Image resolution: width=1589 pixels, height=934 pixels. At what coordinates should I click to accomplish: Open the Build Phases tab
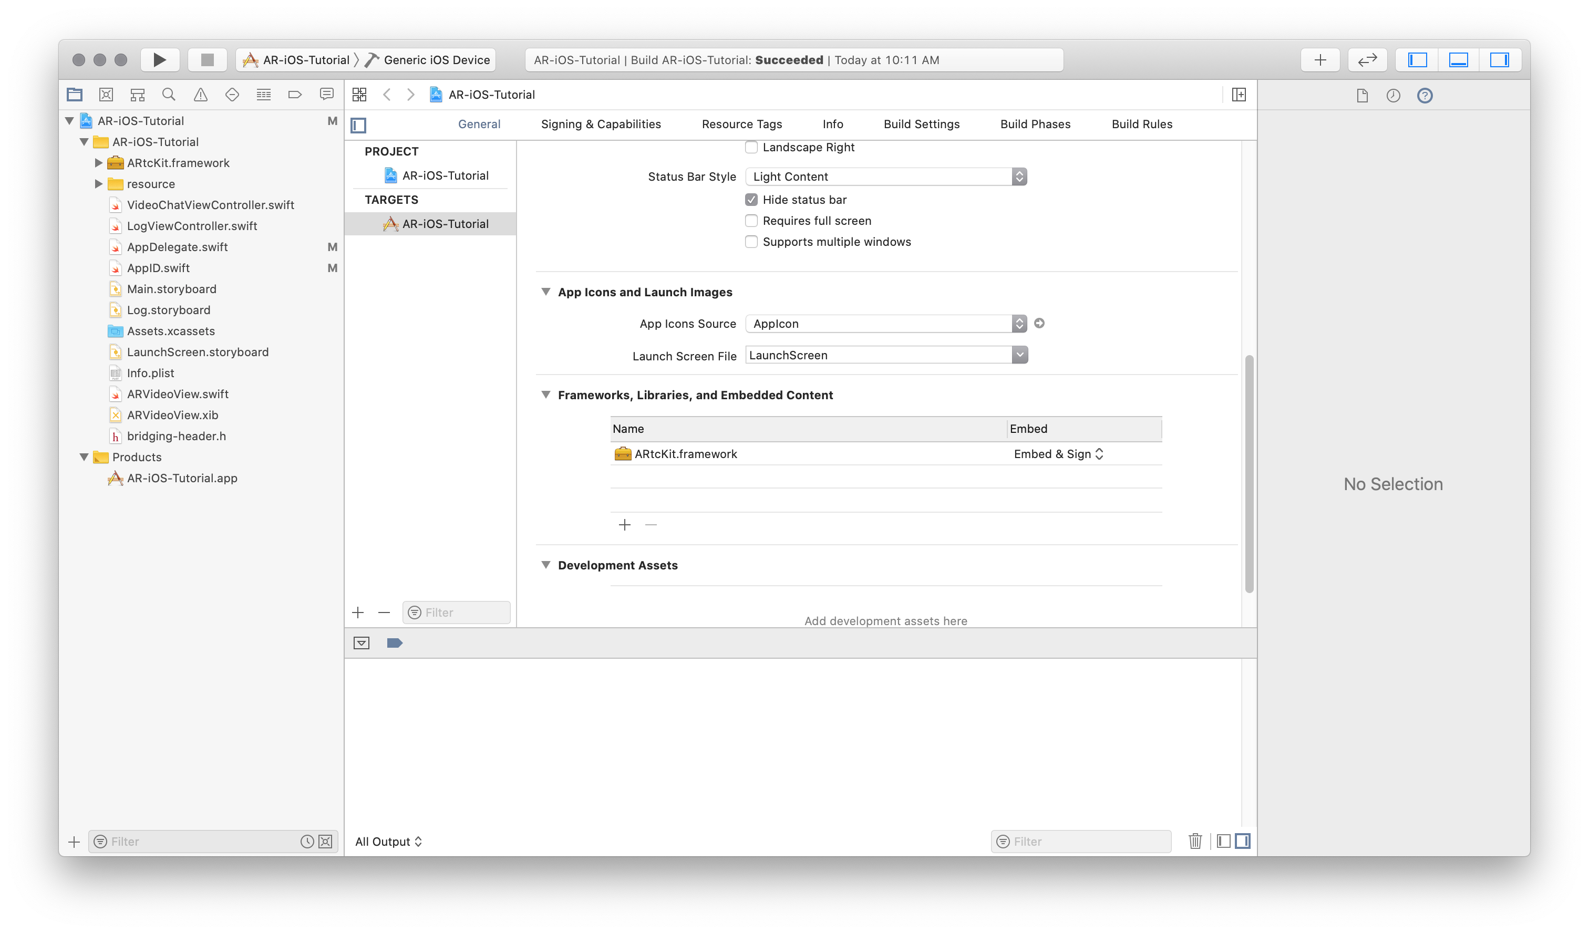pos(1035,124)
